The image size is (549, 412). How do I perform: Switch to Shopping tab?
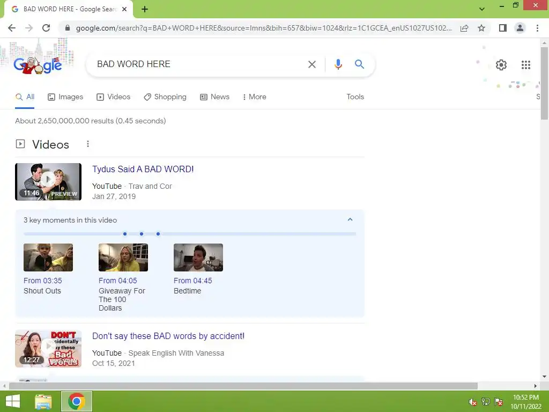pyautogui.click(x=165, y=97)
